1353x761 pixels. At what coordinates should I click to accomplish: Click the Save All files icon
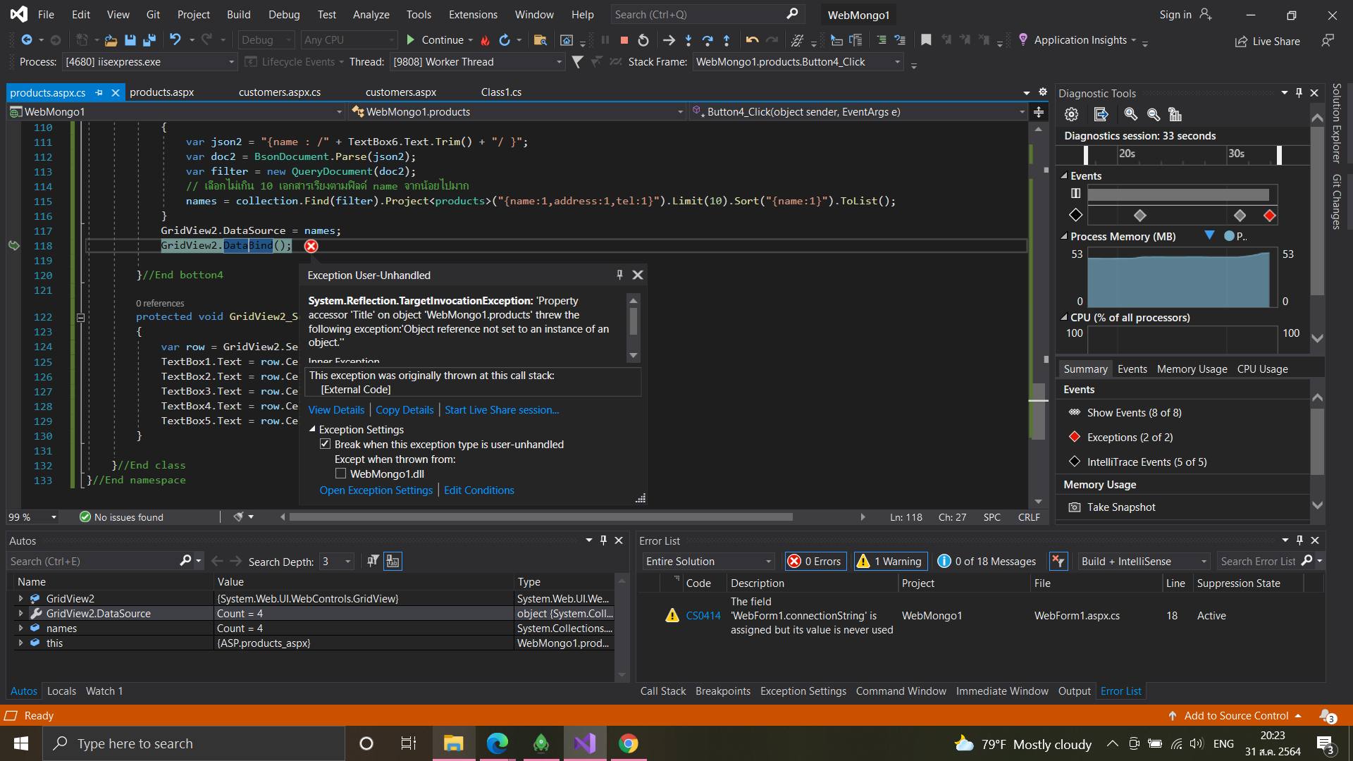149,40
